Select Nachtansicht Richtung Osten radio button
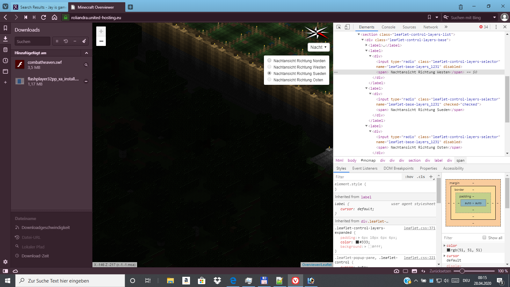510x287 pixels. pos(269,80)
